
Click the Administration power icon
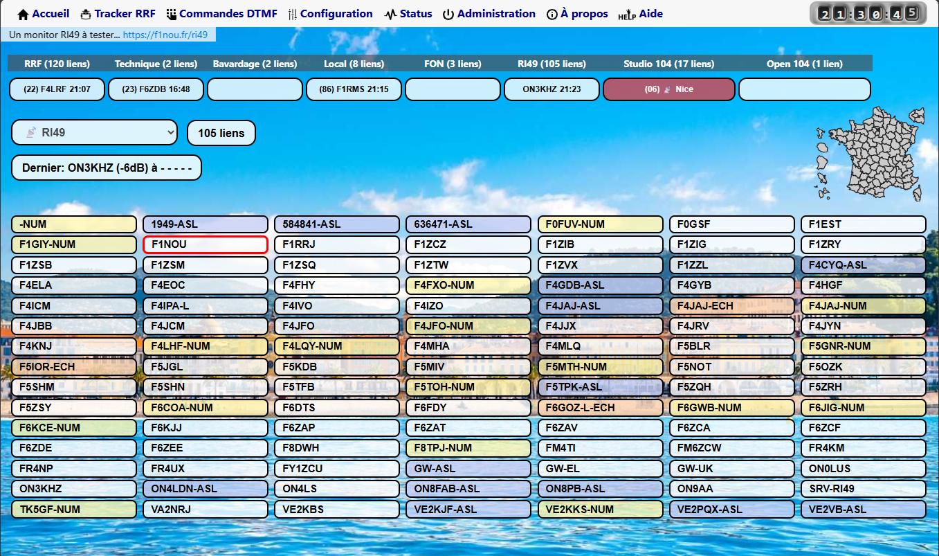tap(448, 15)
